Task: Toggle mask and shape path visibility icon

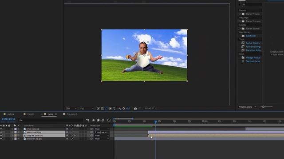Action: [x=106, y=109]
